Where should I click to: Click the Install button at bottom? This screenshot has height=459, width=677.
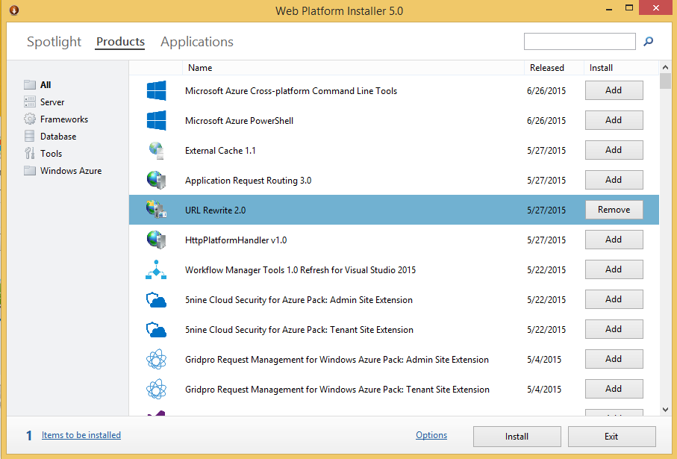[x=517, y=436]
